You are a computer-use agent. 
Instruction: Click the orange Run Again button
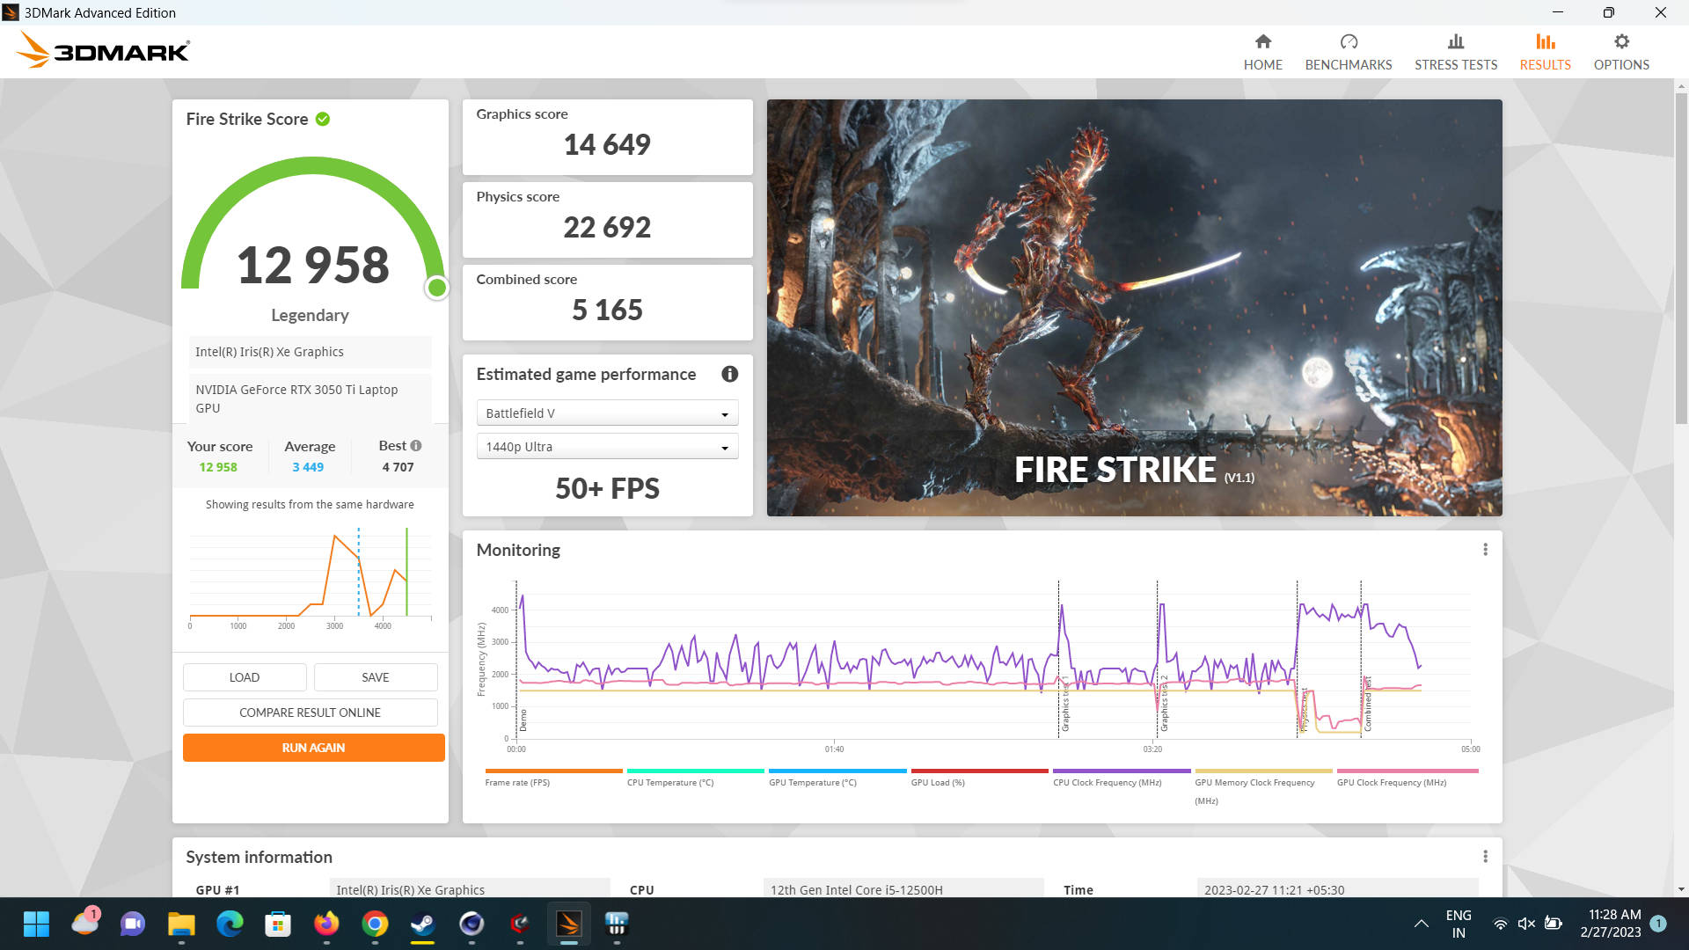(x=313, y=748)
